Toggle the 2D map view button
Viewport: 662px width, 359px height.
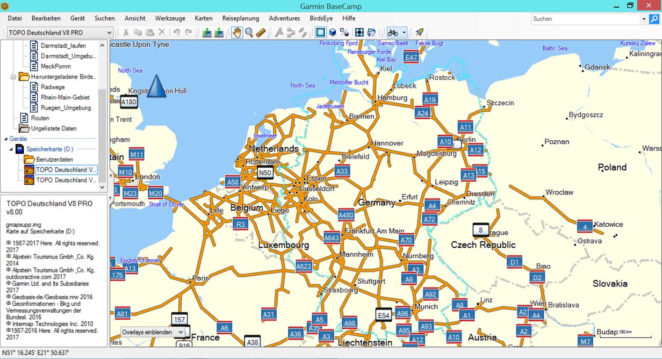tap(320, 32)
